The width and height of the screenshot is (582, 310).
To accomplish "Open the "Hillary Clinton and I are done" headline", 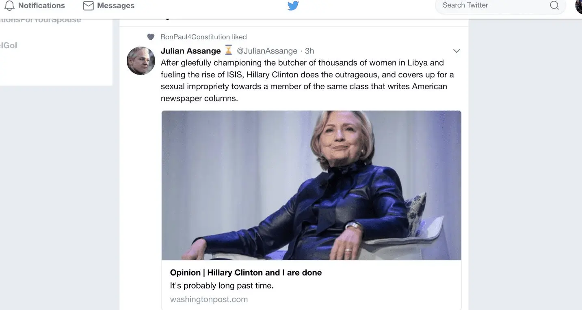I will (x=246, y=273).
